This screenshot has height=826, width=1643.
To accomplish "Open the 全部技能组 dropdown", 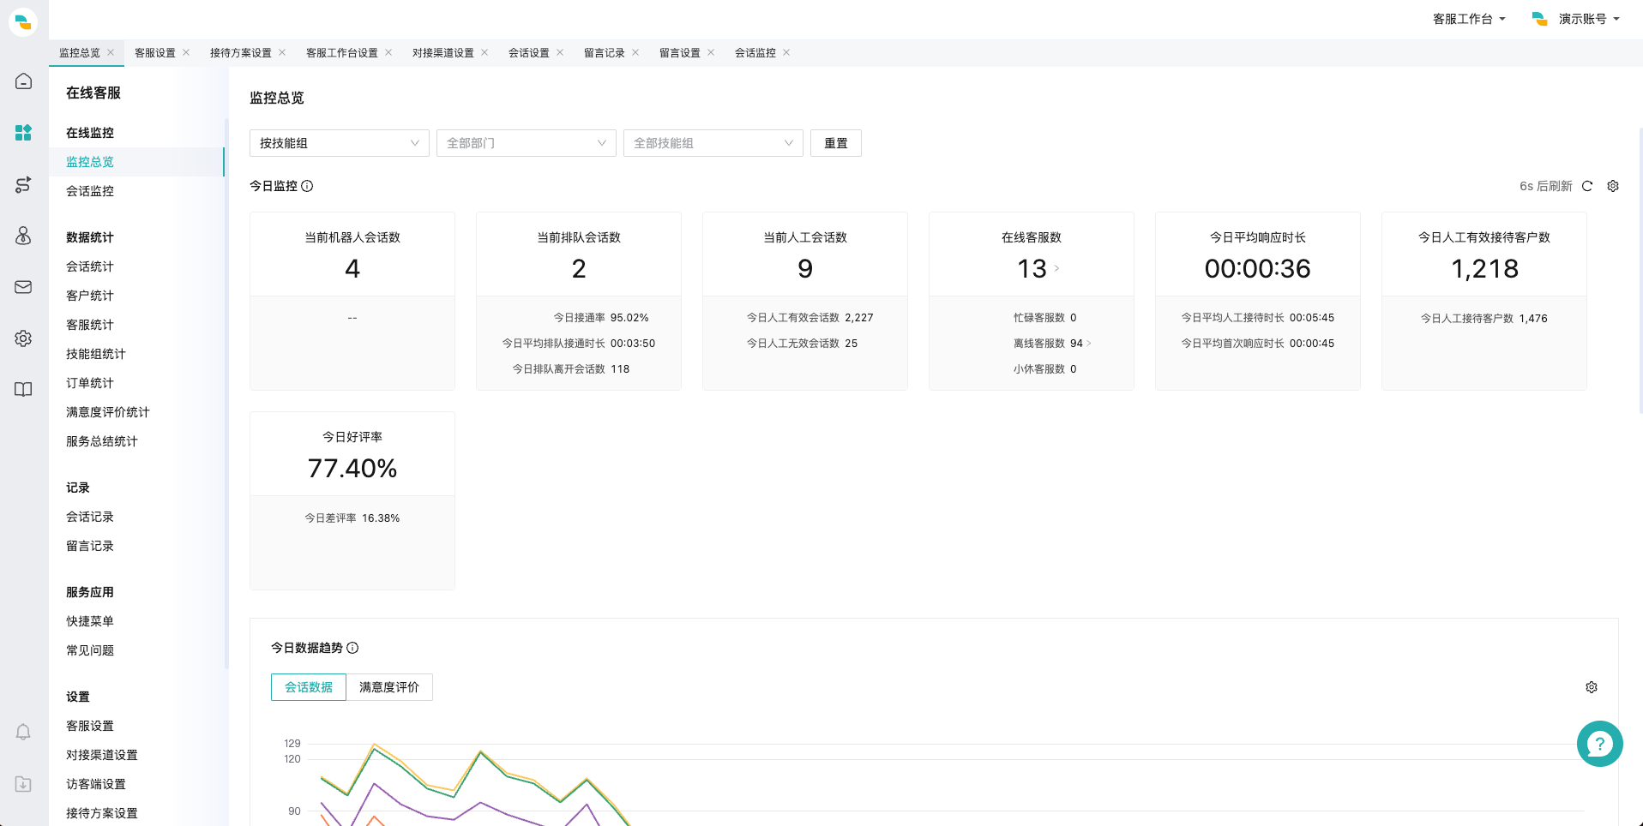I will click(x=713, y=143).
